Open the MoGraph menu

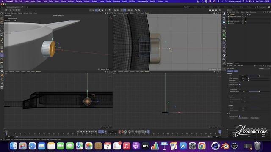[71, 1]
